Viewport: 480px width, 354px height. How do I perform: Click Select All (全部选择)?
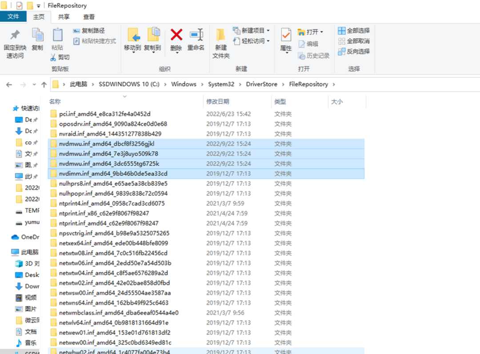354,31
